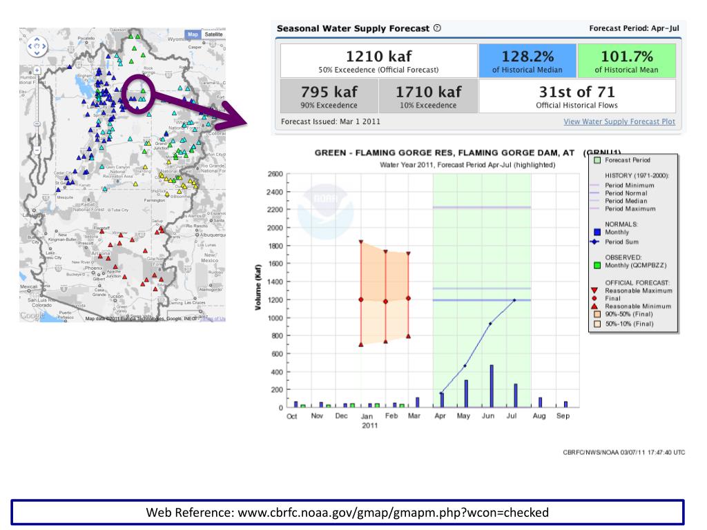Screen dimensions: 707x530
Task: Click the green Forecast Period legend swatch
Action: [597, 160]
